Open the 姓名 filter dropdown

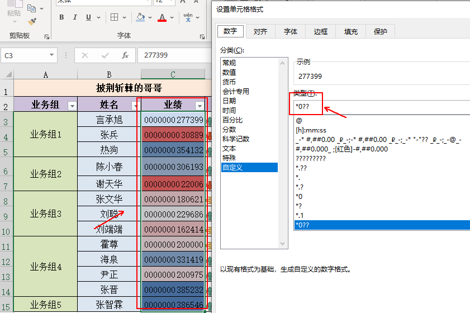[136, 106]
